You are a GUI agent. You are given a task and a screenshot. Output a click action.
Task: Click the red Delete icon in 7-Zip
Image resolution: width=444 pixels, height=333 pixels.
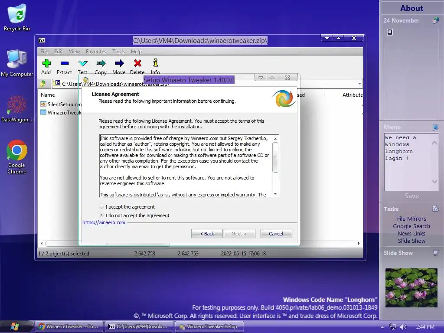tap(137, 63)
